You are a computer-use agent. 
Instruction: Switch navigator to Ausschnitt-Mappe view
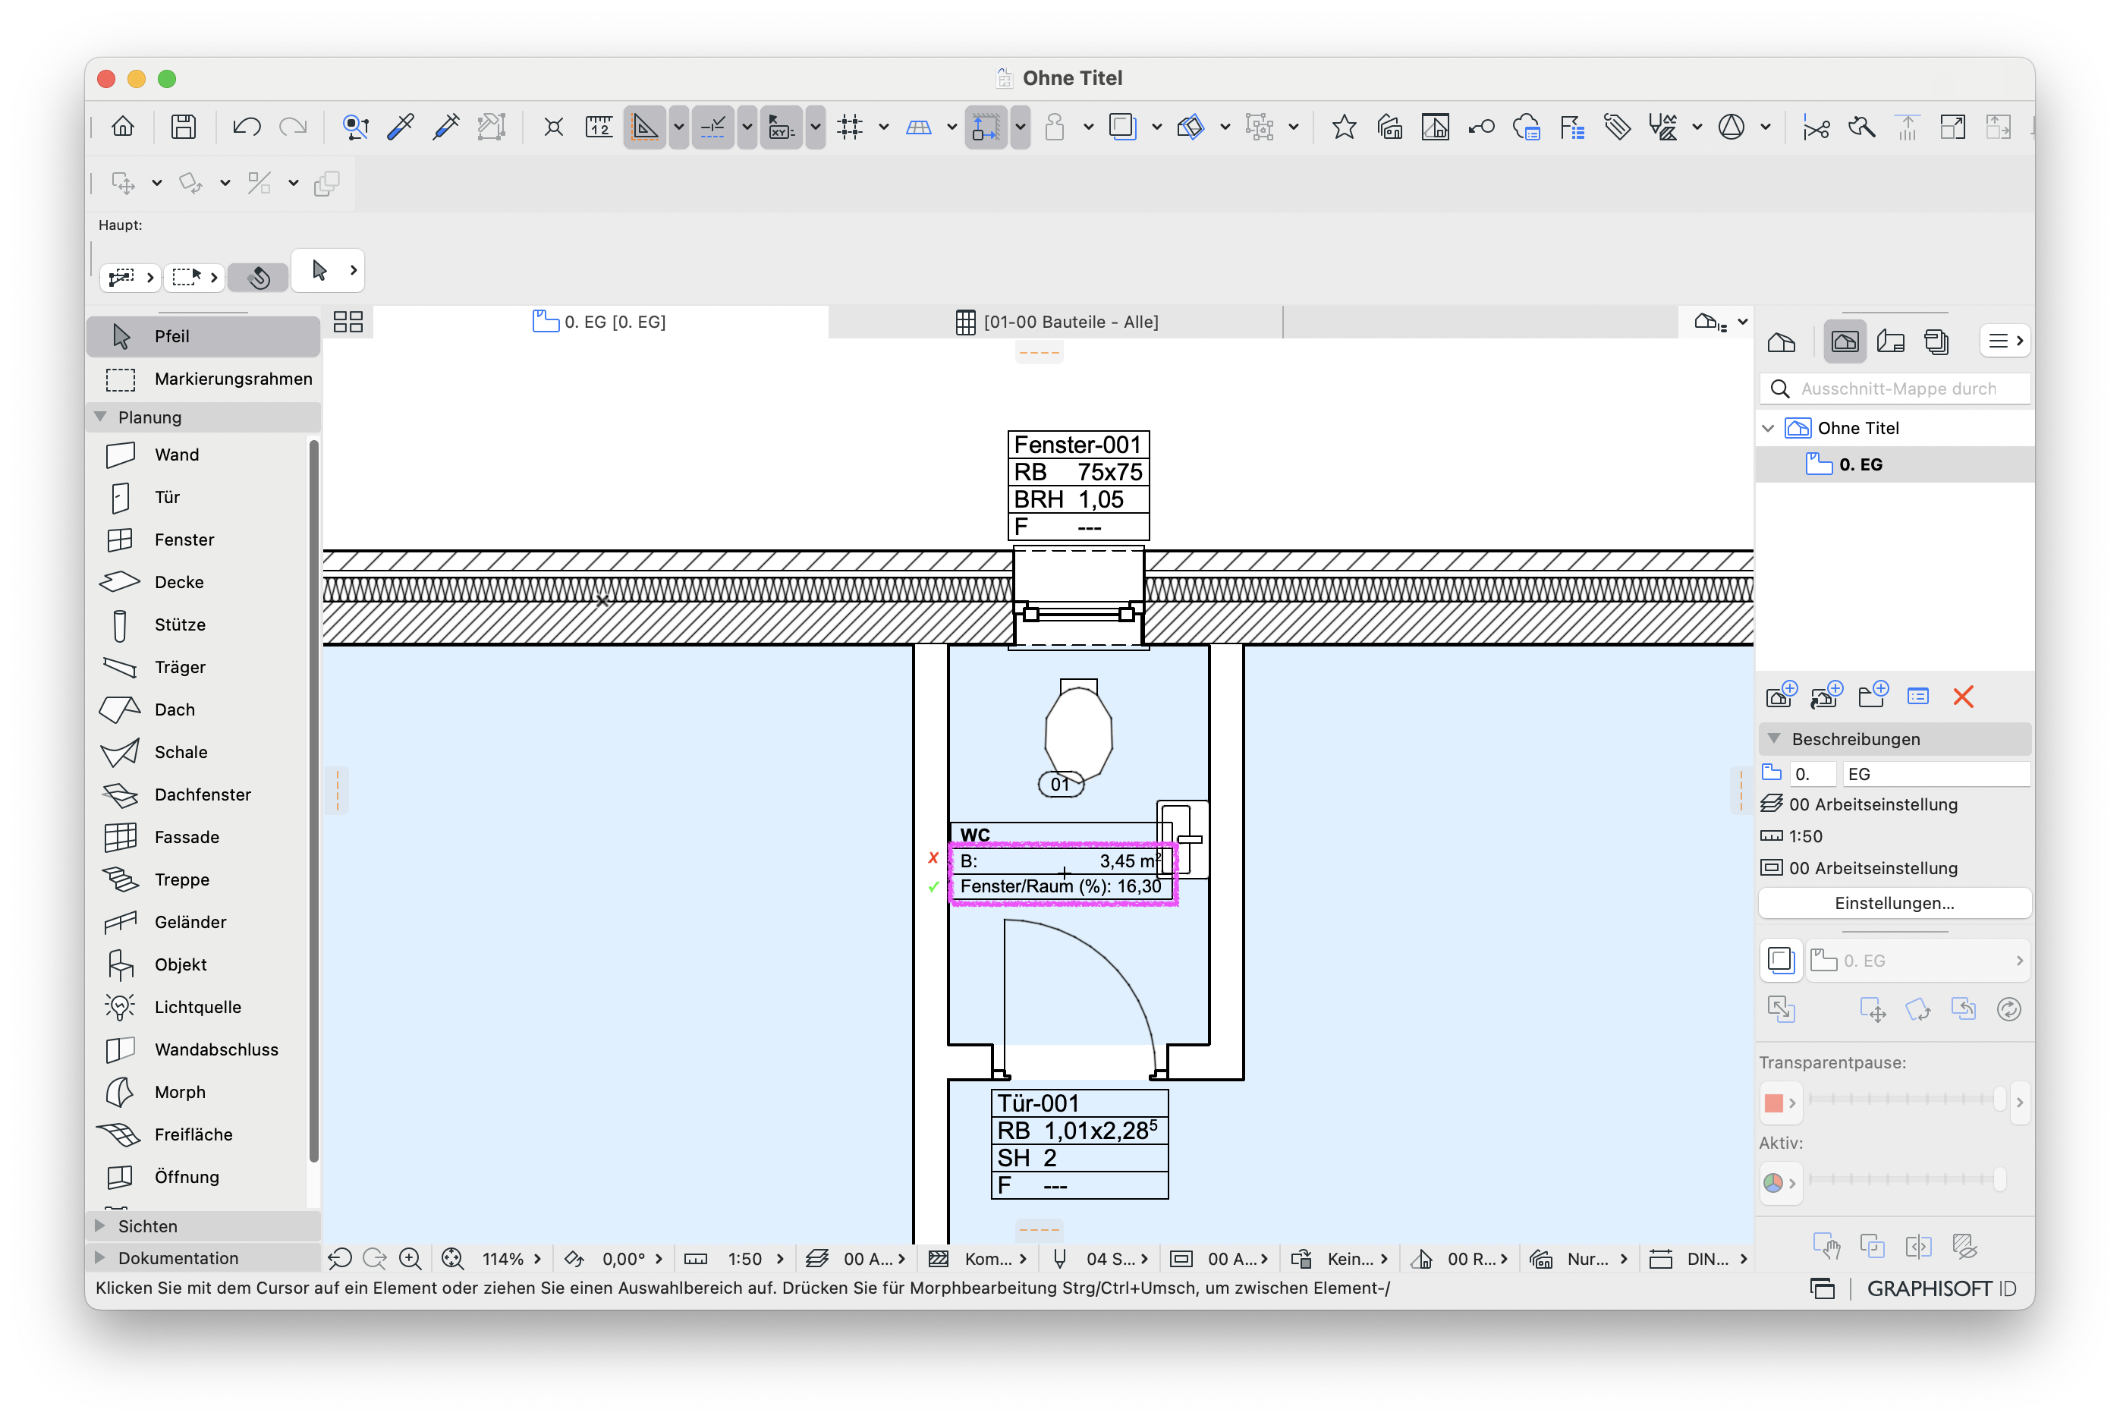point(1845,342)
